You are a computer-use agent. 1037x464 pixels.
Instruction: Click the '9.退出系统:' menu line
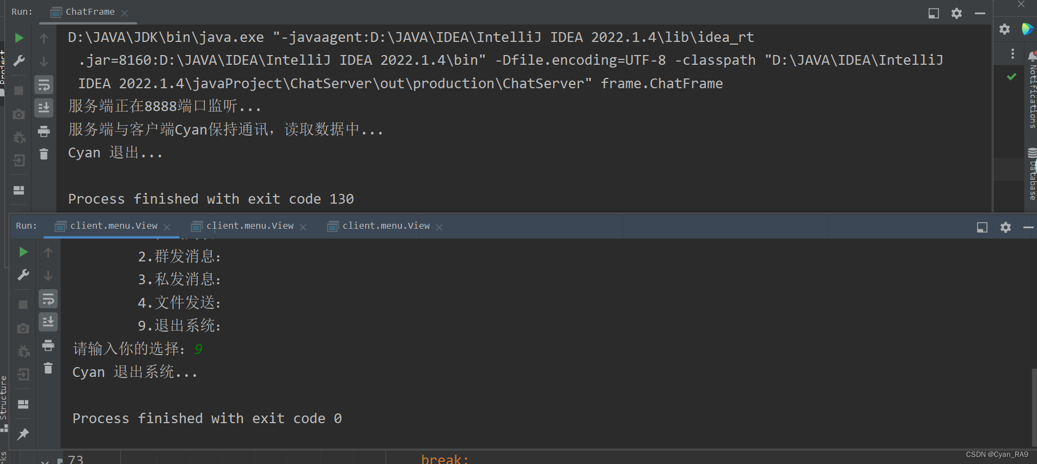(179, 326)
